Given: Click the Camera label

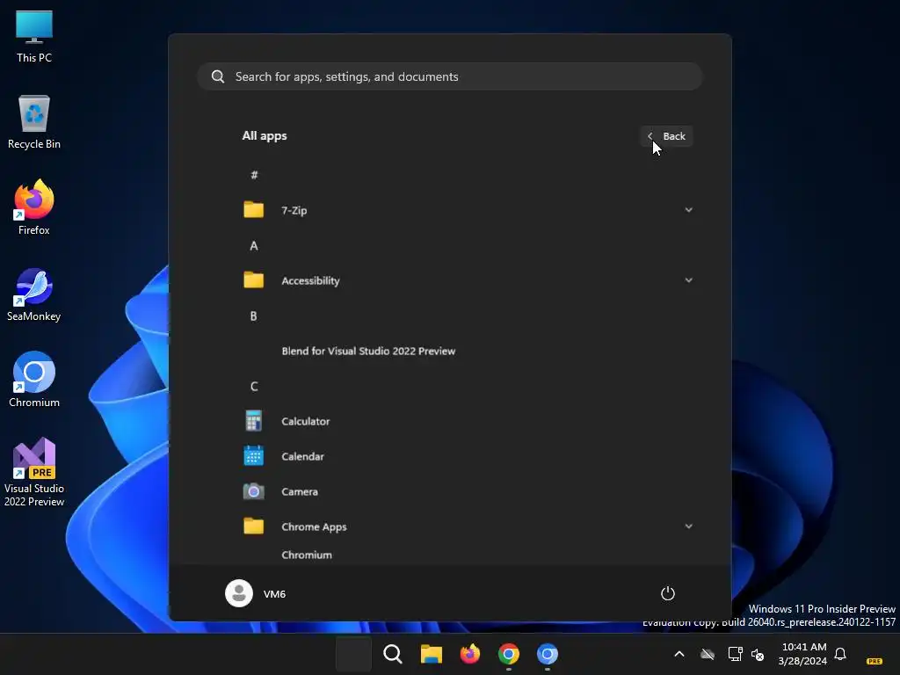Looking at the screenshot, I should 300,491.
